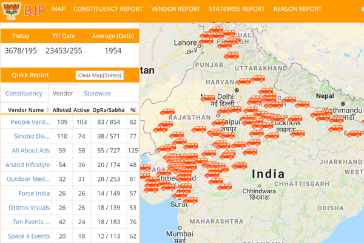
Task: Click the Alloted value 110
Action: [62, 136]
